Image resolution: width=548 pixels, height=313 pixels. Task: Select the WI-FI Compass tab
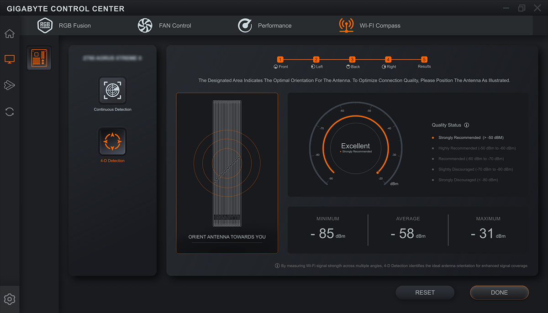tap(370, 26)
